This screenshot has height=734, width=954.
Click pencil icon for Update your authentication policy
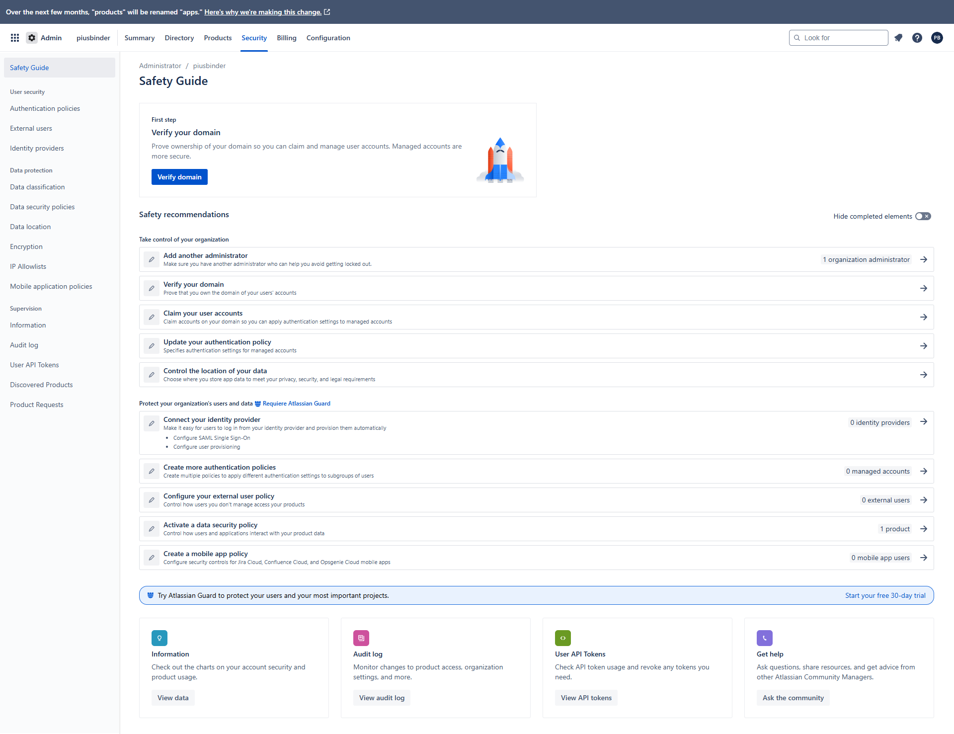click(x=152, y=346)
